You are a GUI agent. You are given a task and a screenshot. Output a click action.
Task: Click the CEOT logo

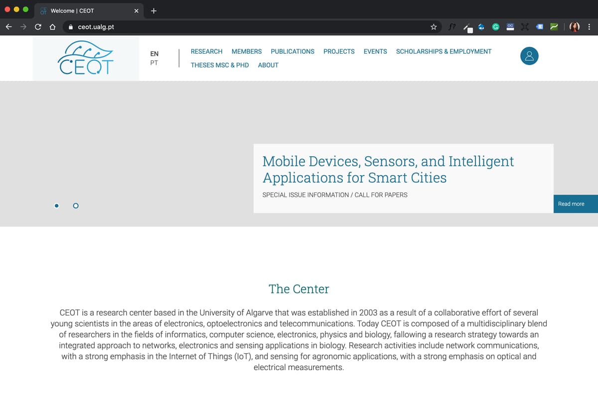pyautogui.click(x=86, y=58)
